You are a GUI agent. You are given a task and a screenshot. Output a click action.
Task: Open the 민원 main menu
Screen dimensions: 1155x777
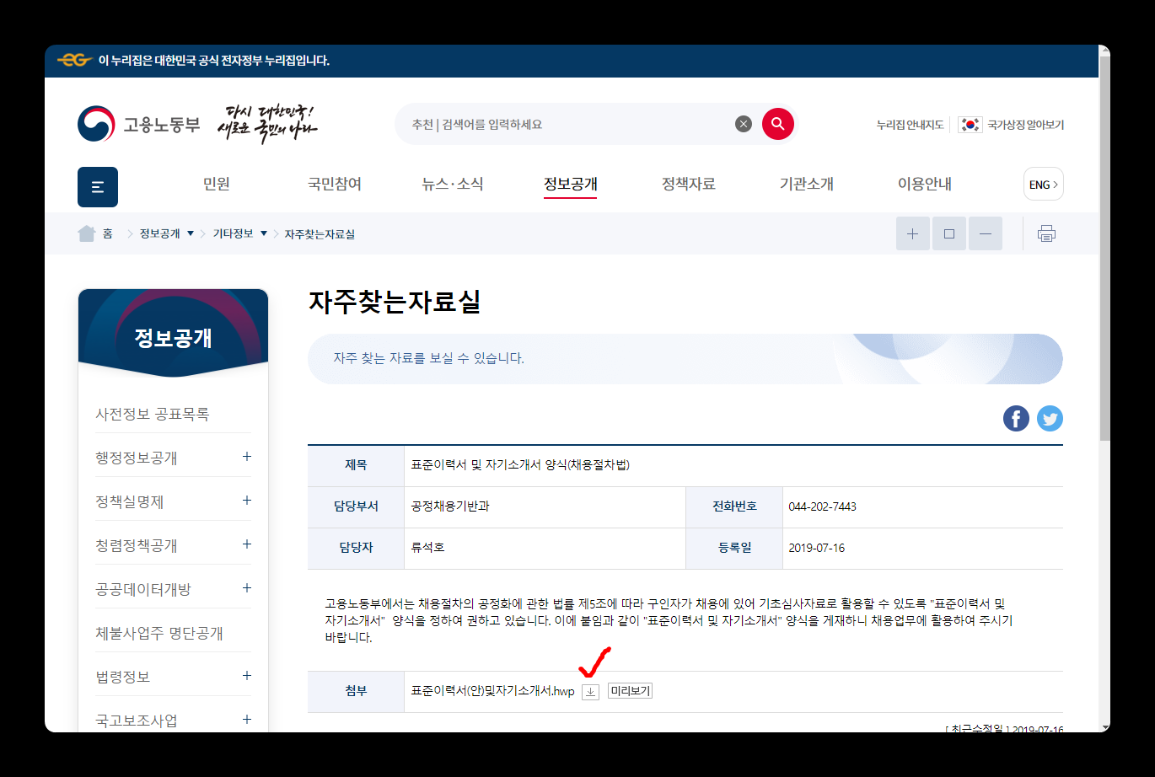coord(217,184)
